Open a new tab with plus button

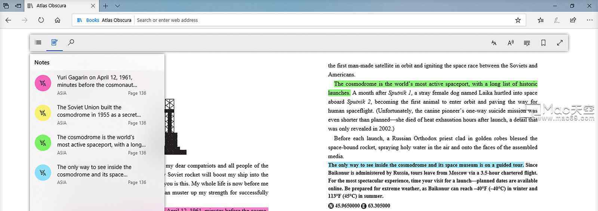pos(106,6)
